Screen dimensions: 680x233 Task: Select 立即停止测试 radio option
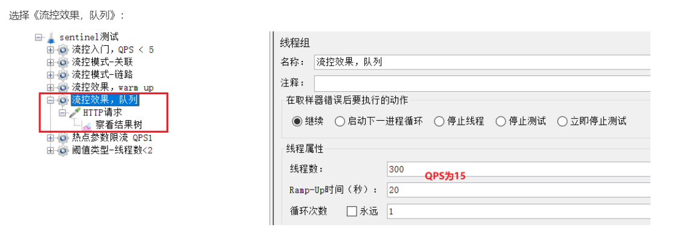pos(562,121)
